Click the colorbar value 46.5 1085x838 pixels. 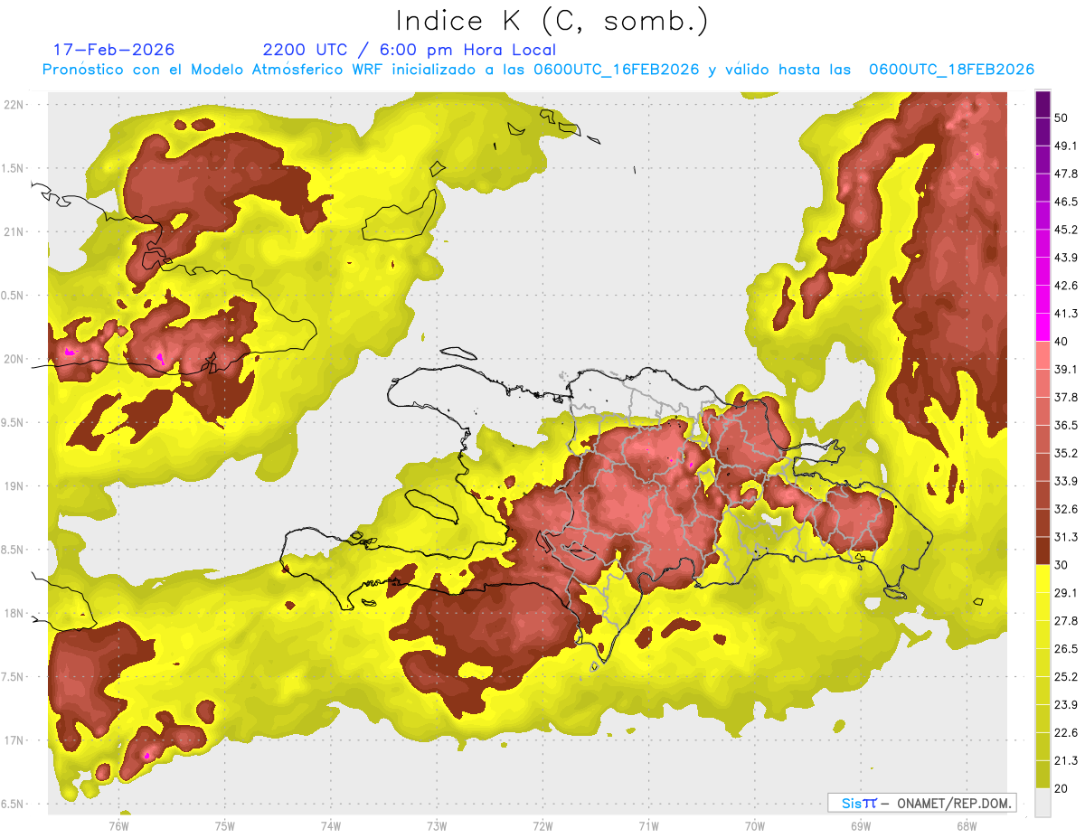1066,202
